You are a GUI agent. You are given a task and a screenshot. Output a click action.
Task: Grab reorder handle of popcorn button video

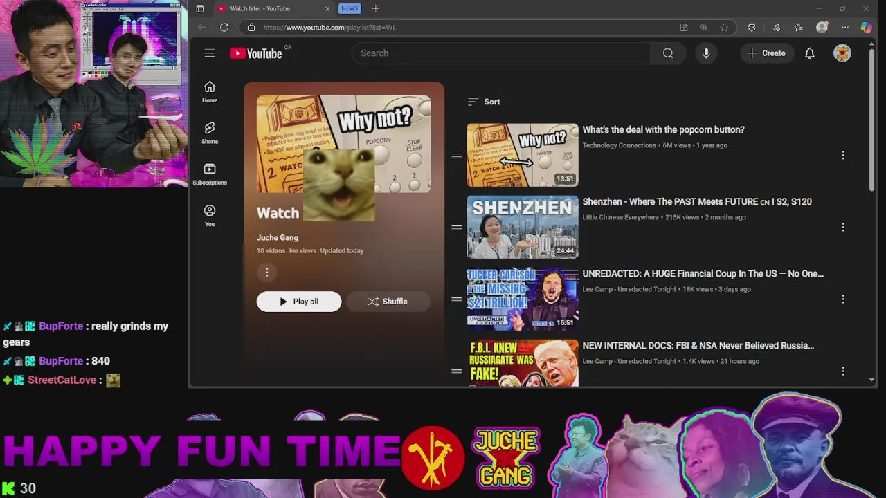pyautogui.click(x=457, y=156)
